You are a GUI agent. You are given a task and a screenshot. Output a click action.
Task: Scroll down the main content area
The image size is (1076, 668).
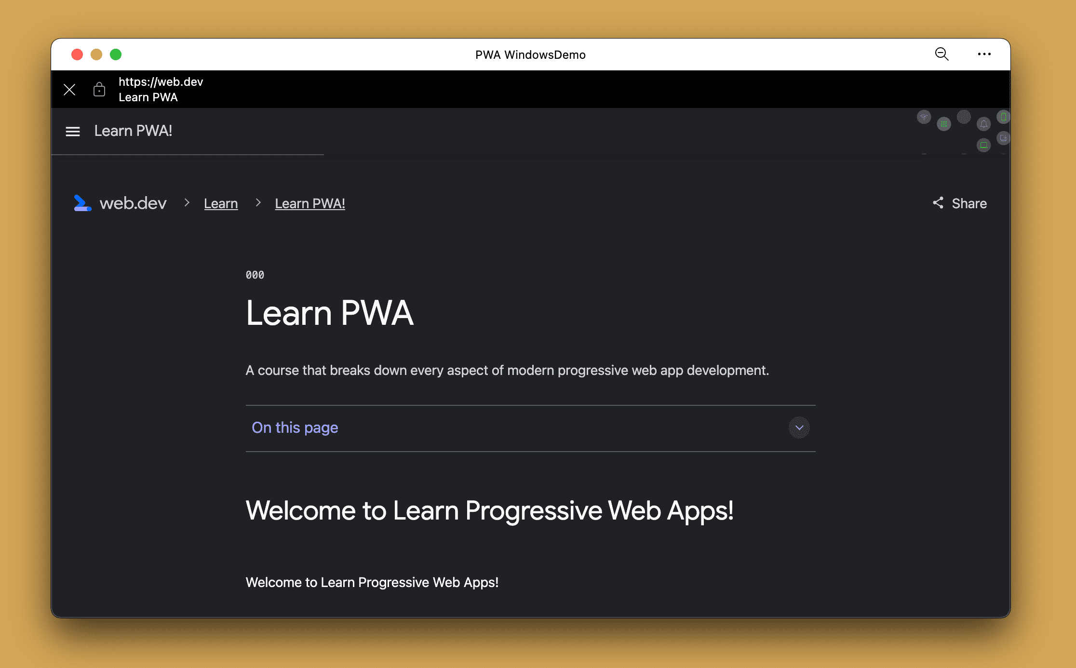coord(531,385)
